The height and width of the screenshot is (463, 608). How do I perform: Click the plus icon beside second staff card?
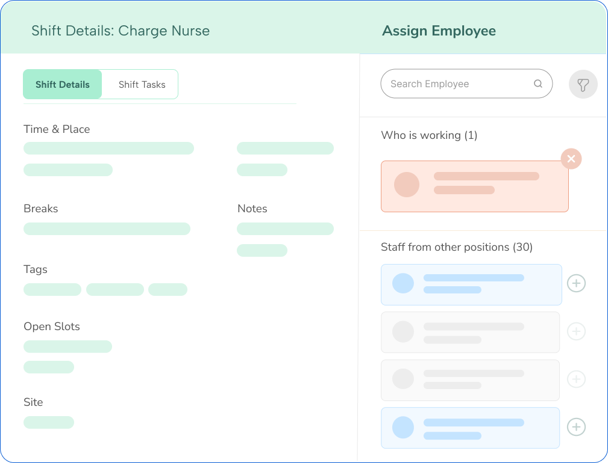pyautogui.click(x=576, y=331)
